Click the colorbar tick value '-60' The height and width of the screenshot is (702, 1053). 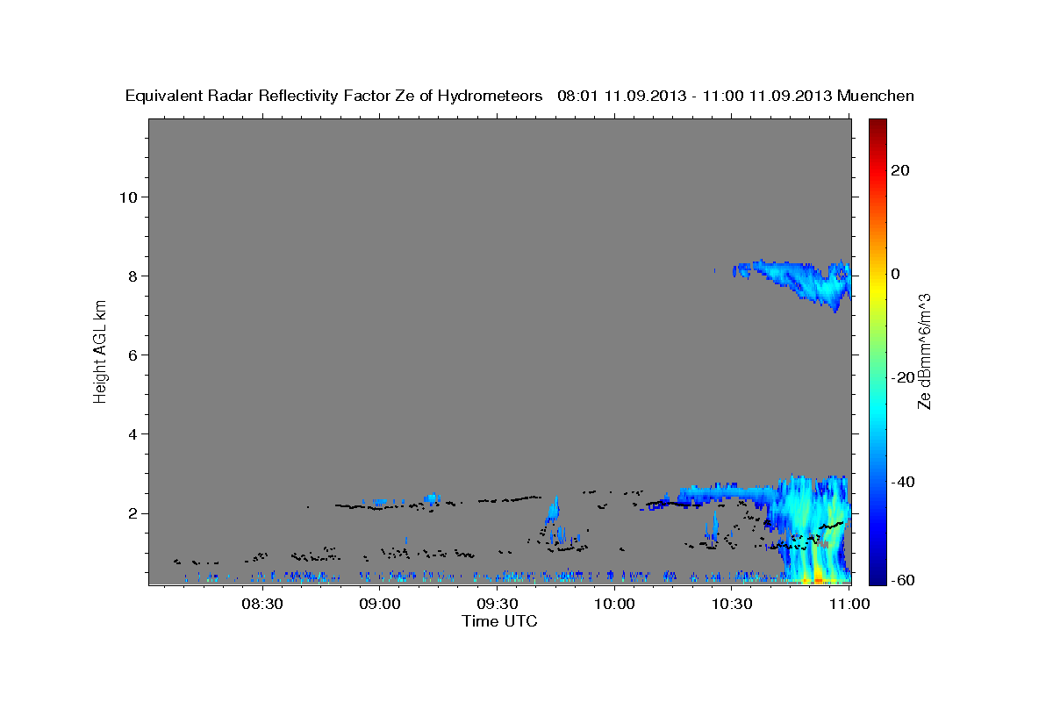click(x=904, y=580)
